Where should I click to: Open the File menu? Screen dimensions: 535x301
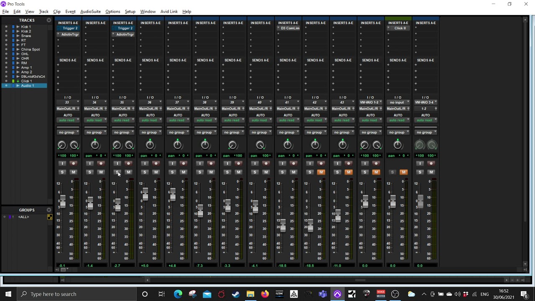click(x=5, y=12)
